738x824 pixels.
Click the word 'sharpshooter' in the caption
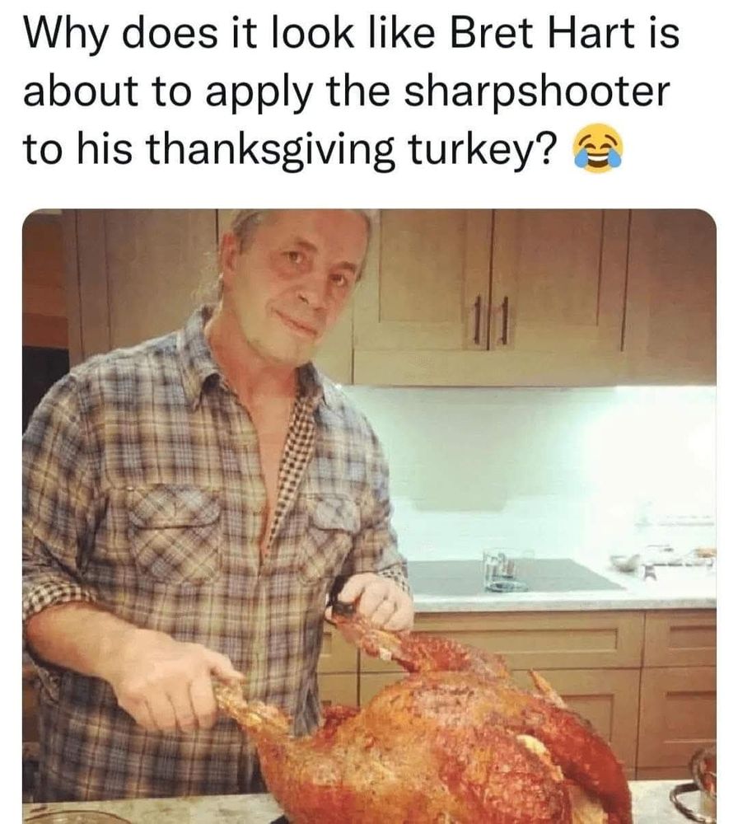tap(536, 91)
